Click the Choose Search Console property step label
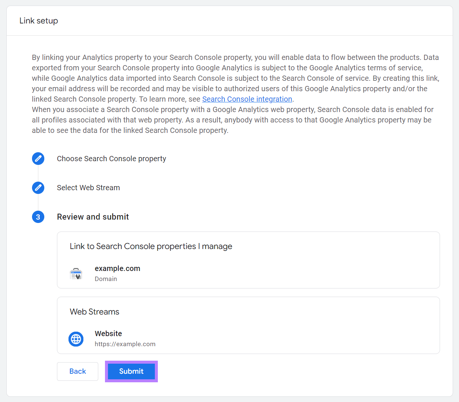 tap(111, 158)
